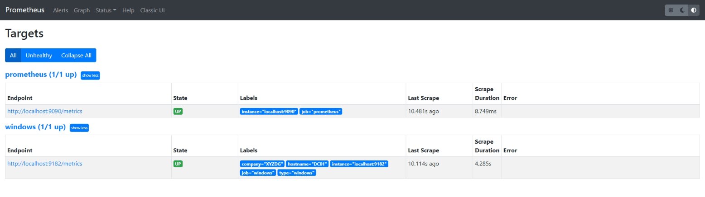This screenshot has width=705, height=197.
Task: Open the Alerts page
Action: point(60,10)
